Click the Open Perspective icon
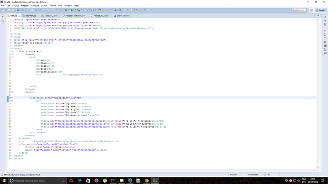 click(x=311, y=10)
